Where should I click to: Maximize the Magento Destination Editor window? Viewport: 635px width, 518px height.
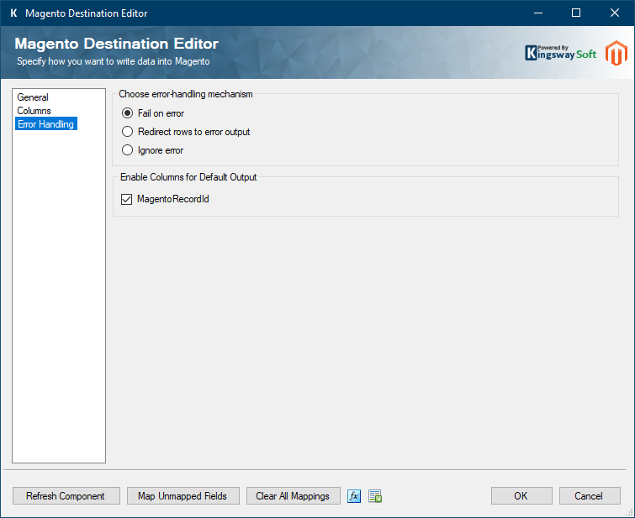point(576,13)
